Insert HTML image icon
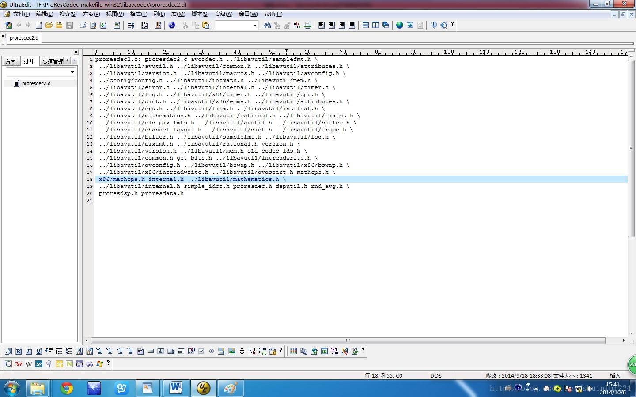Image resolution: width=636 pixels, height=397 pixels. pos(232,351)
